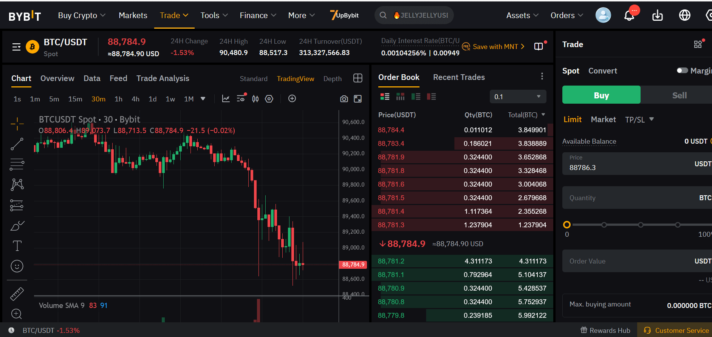Select the text annotation tool
Viewport: 712px width, 337px height.
(x=17, y=246)
